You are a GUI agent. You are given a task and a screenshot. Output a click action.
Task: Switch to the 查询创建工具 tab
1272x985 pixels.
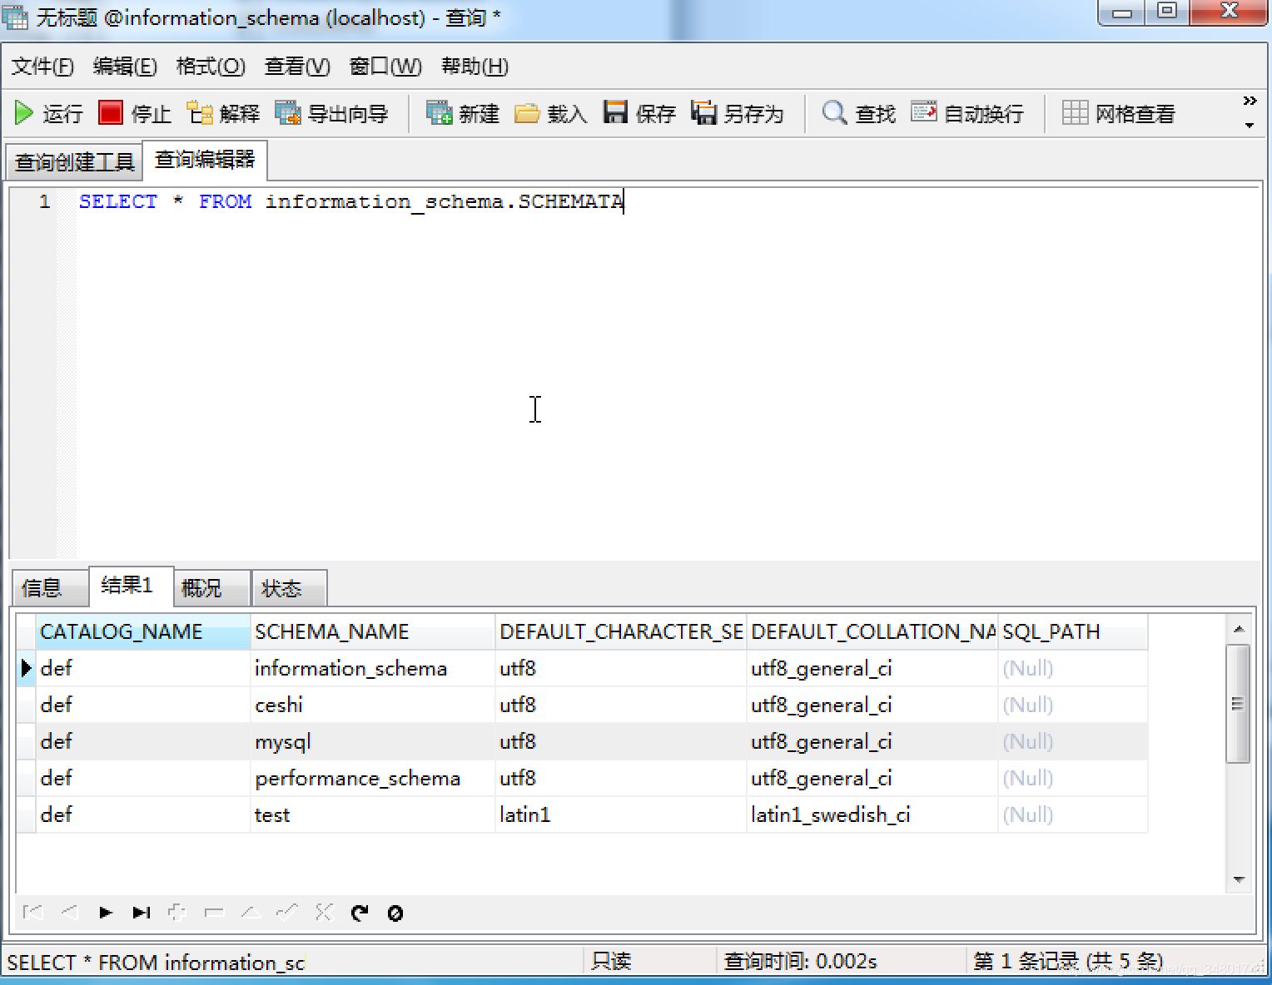click(75, 161)
